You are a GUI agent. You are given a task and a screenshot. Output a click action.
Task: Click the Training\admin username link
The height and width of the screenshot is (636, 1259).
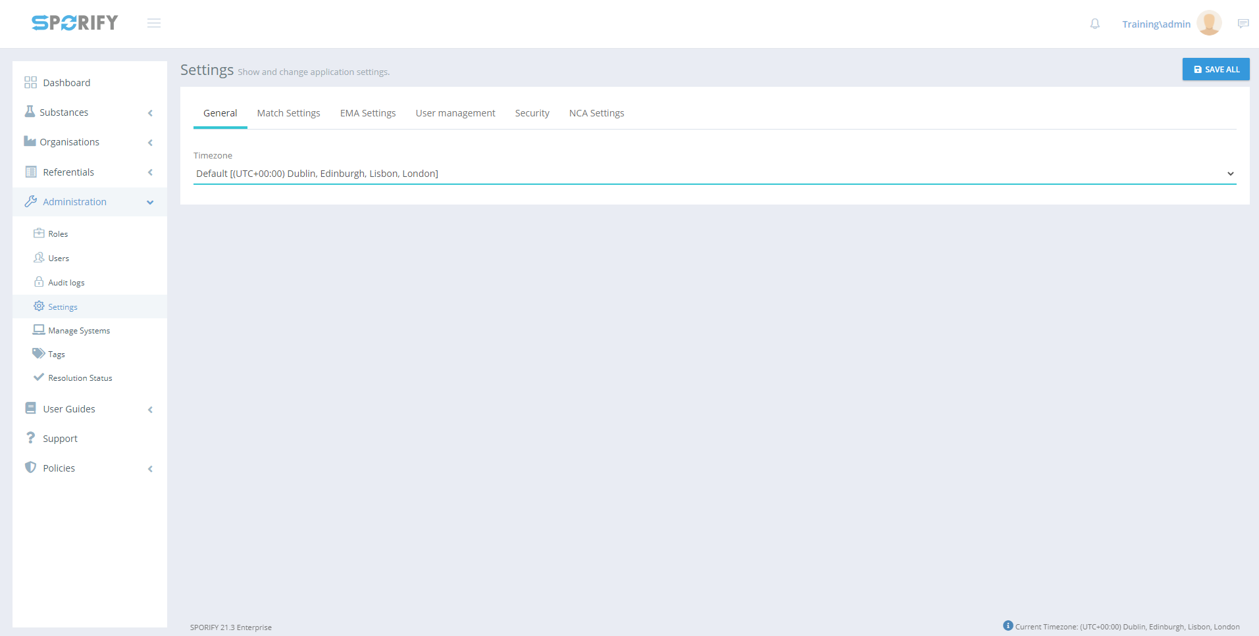pos(1156,24)
